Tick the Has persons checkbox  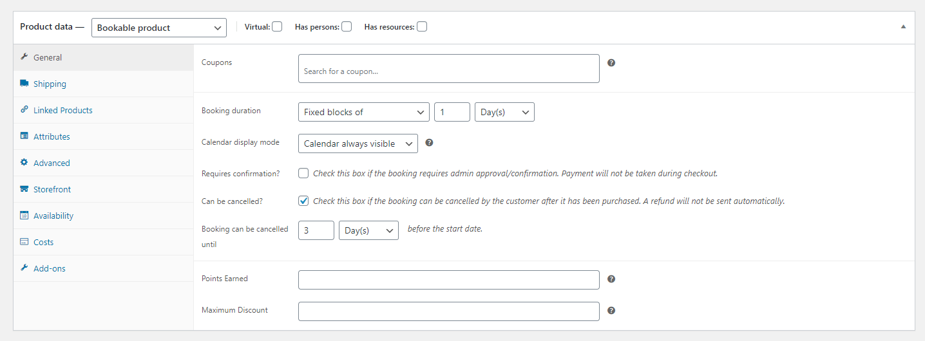click(347, 27)
